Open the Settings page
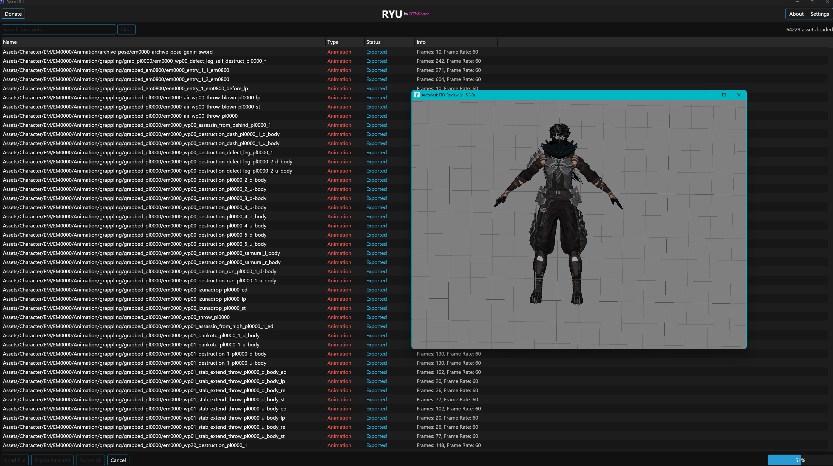Viewport: 833px width, 466px height. tap(819, 14)
